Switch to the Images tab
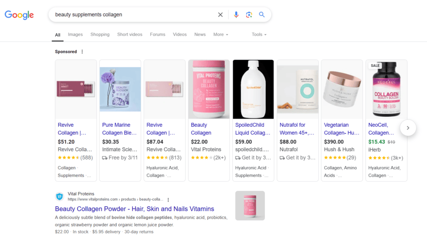 (x=75, y=34)
